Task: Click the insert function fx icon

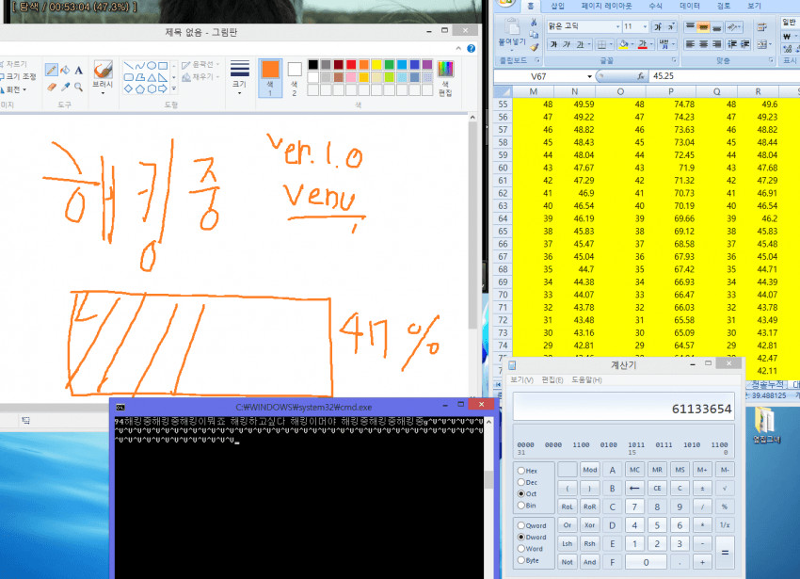Action: coord(640,76)
